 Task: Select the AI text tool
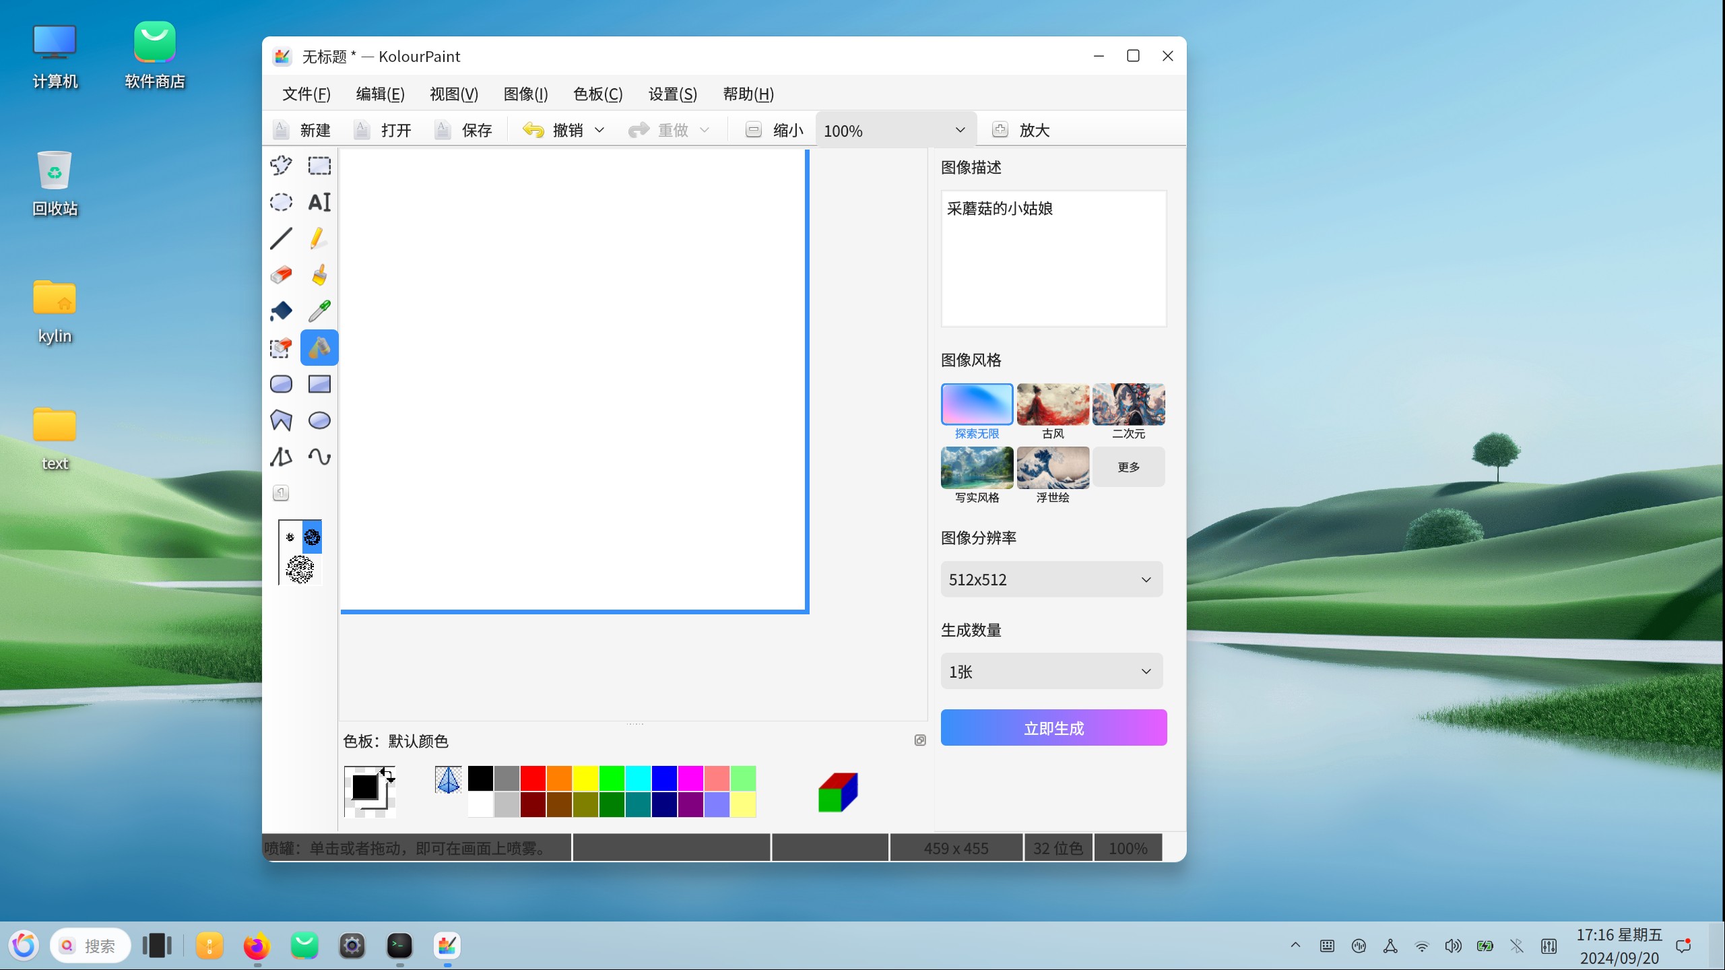click(x=319, y=202)
